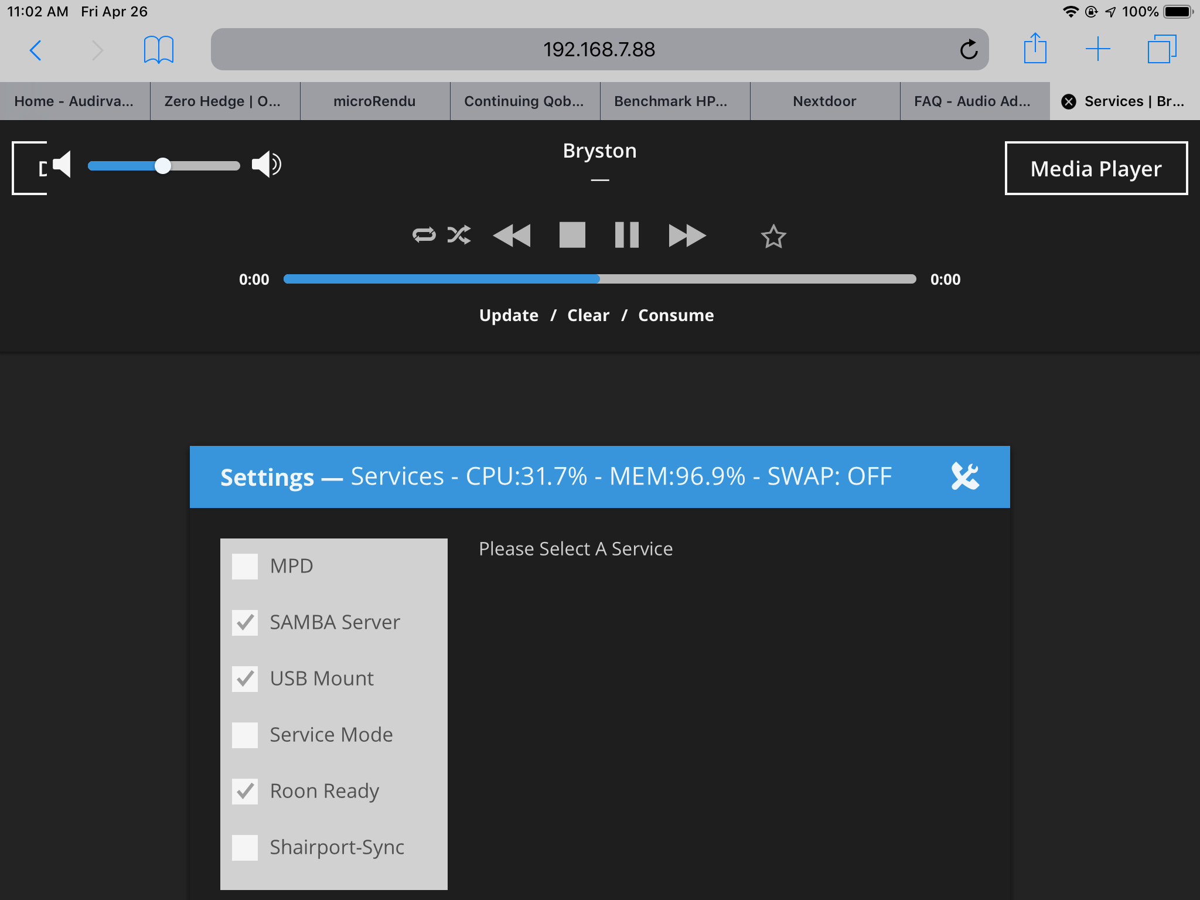Stop playback with square button
The width and height of the screenshot is (1200, 900).
pyautogui.click(x=572, y=235)
